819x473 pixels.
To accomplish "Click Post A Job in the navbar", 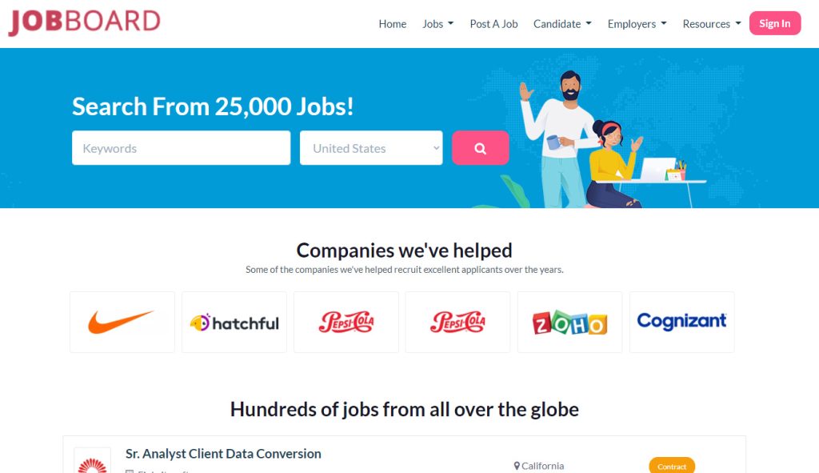I will [493, 24].
